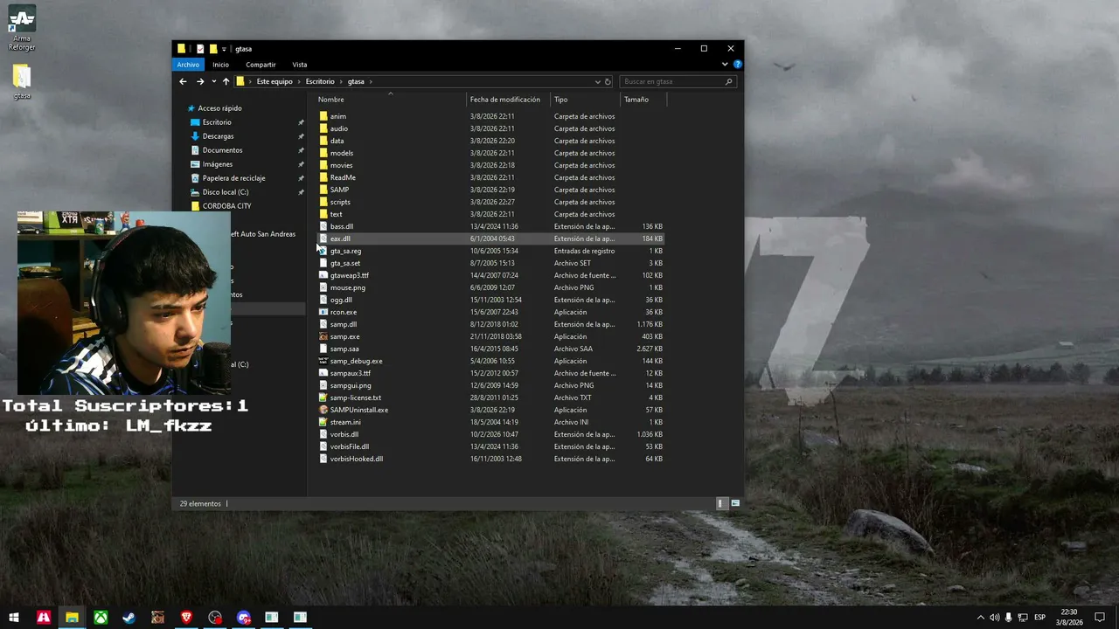Open the notification center

point(1100,618)
